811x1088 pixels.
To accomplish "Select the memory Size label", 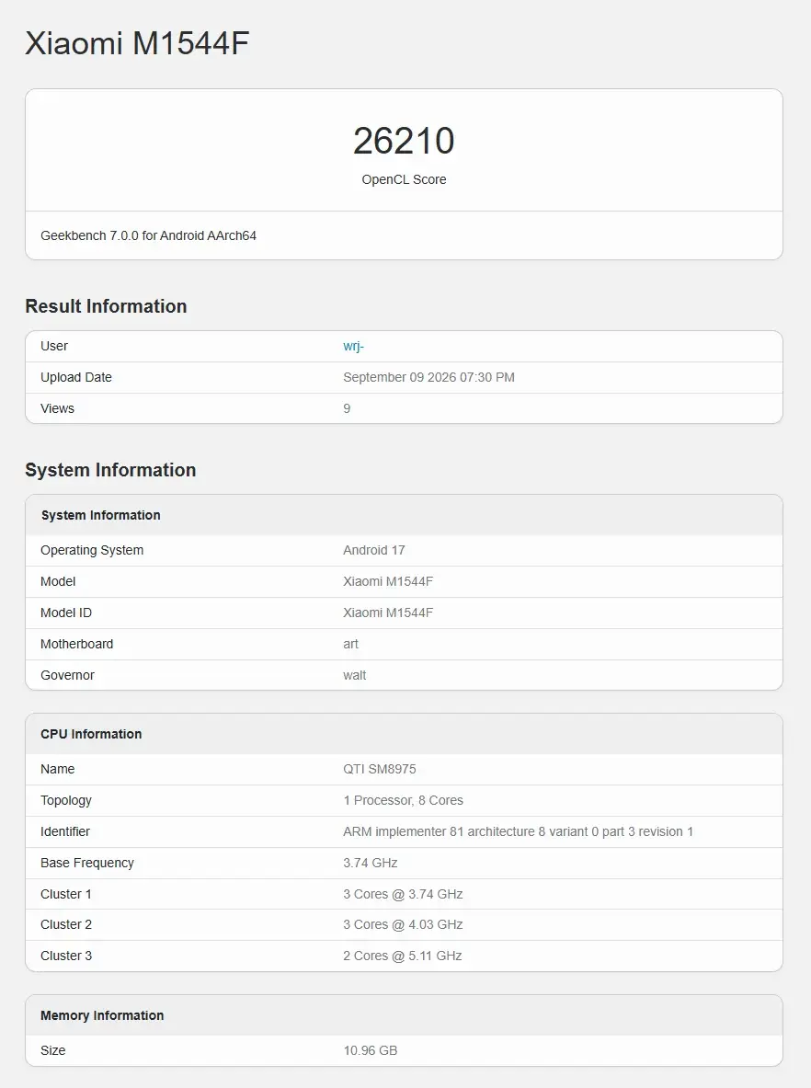I will (52, 1050).
